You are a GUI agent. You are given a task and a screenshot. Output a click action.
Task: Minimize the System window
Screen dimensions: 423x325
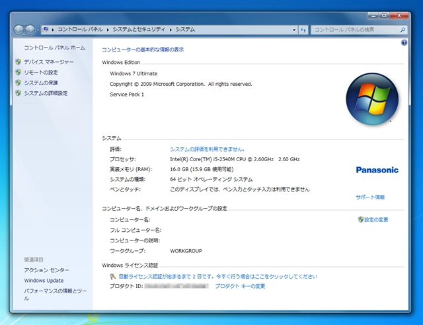[373, 16]
